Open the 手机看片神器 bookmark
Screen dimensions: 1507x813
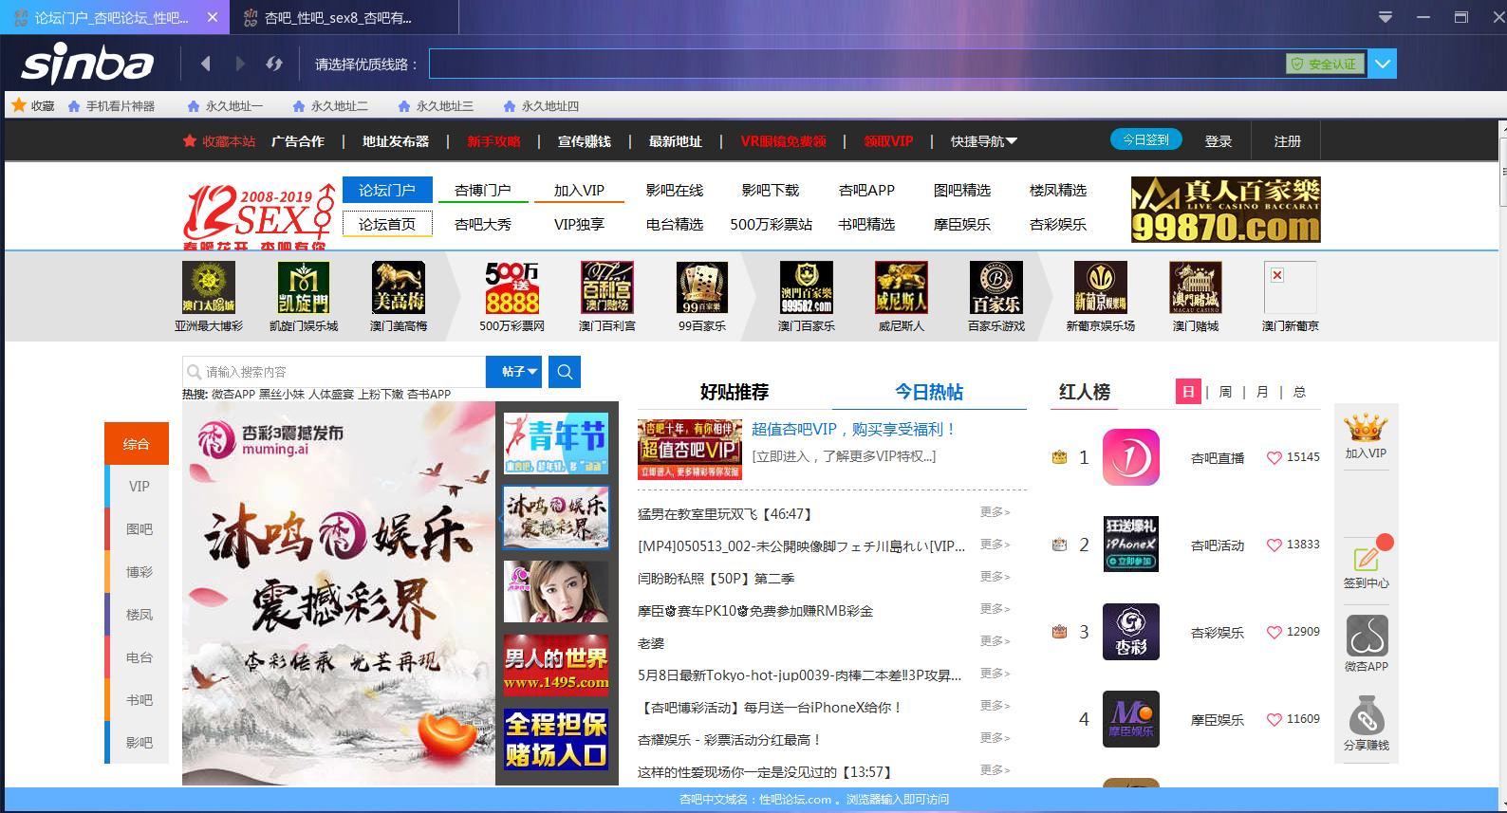(x=111, y=106)
